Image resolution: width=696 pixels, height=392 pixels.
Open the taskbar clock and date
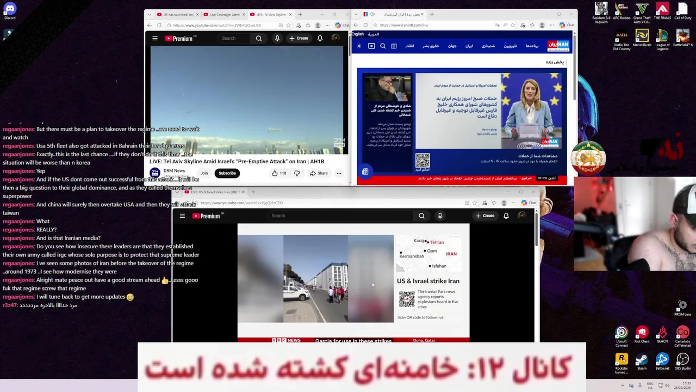[x=682, y=385]
